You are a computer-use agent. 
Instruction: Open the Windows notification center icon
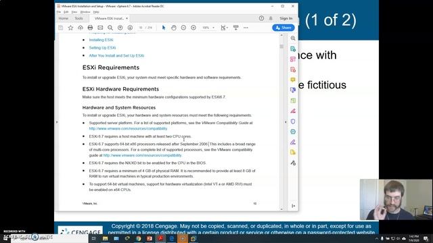(426, 238)
